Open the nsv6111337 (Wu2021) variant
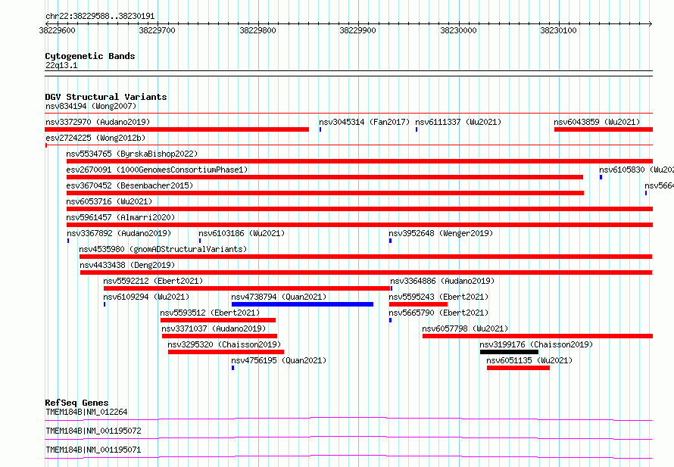This screenshot has height=467, width=674. tap(458, 122)
